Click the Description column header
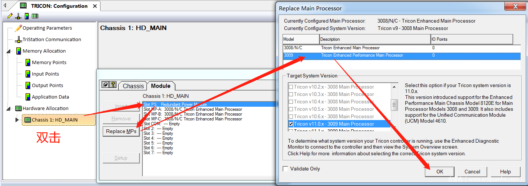This screenshot has height=186, width=528. click(375, 39)
